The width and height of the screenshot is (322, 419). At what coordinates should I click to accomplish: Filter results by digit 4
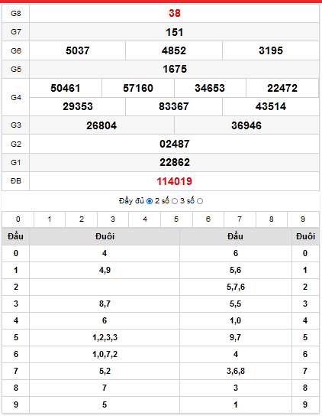tap(144, 219)
